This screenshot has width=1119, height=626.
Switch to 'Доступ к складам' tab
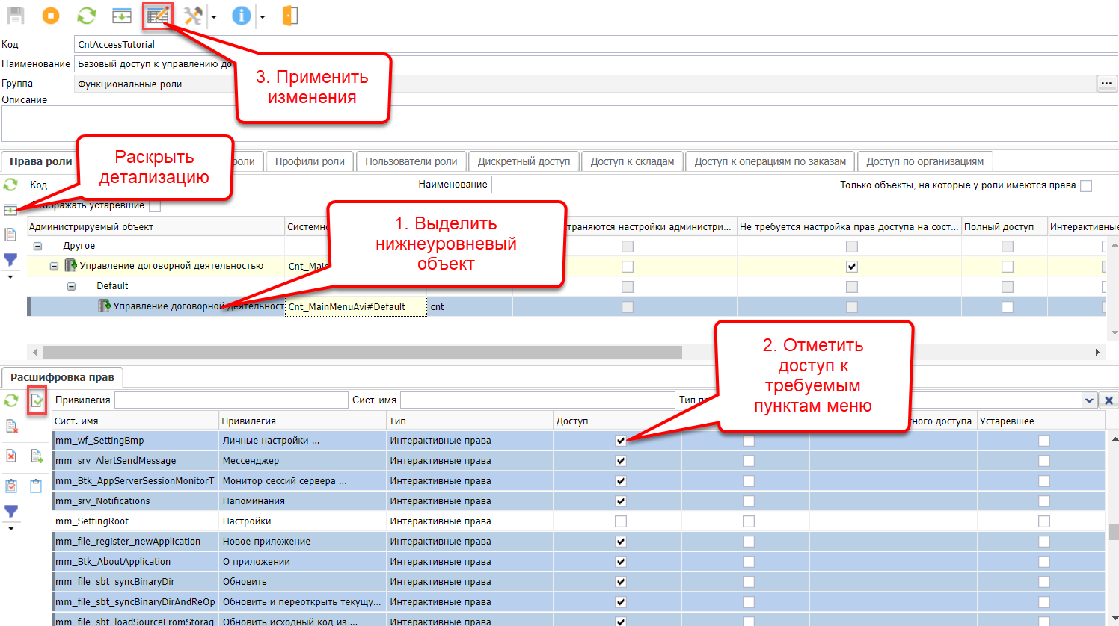point(632,161)
